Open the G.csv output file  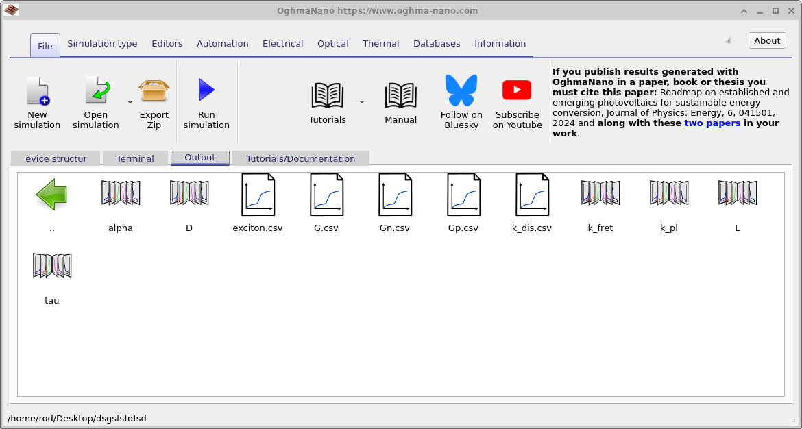[x=326, y=195]
